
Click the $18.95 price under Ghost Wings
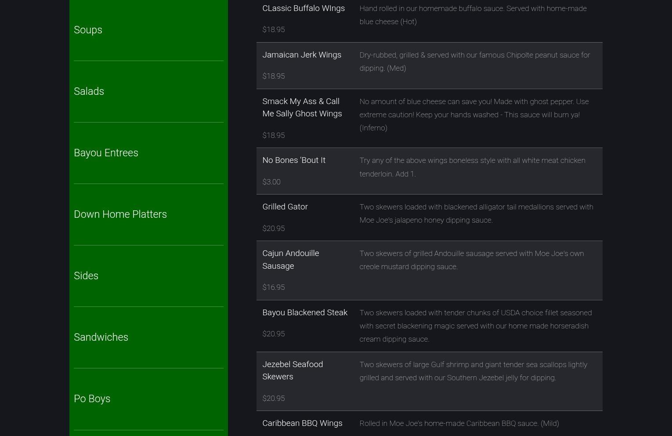click(274, 135)
